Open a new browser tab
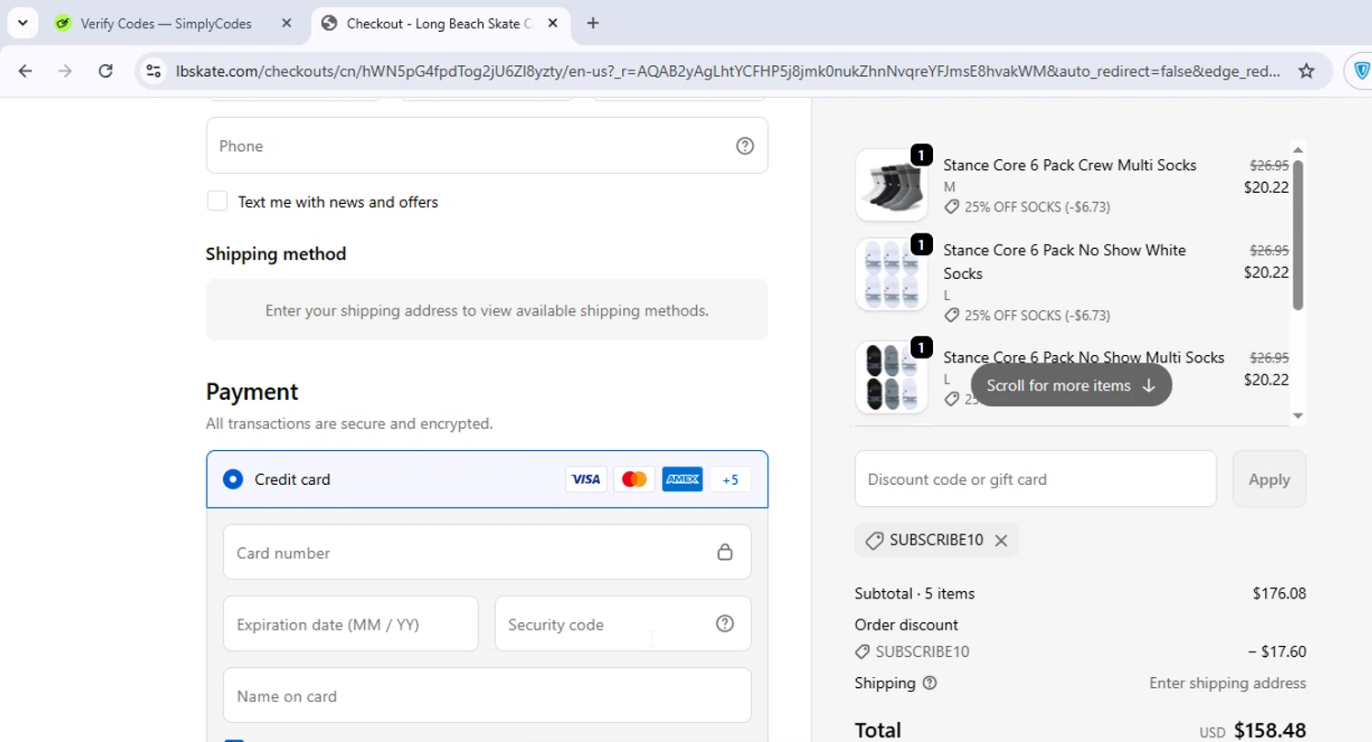Viewport: 1372px width, 742px height. [x=593, y=24]
